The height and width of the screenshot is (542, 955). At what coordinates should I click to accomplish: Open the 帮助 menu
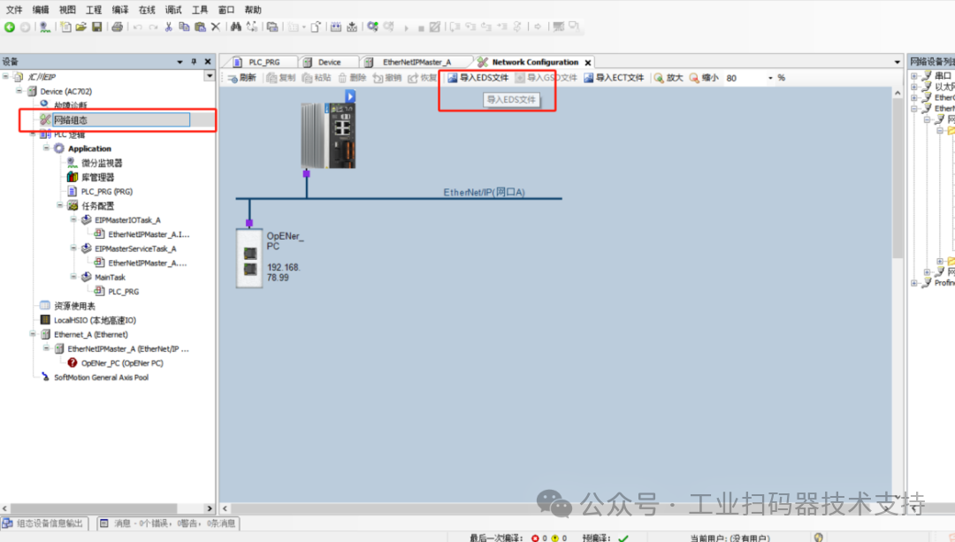pos(253,10)
